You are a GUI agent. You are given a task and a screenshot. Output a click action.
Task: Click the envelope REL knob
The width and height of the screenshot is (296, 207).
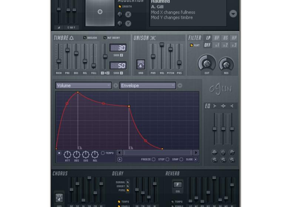coord(95,155)
